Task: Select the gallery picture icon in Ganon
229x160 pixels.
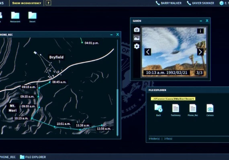Action: point(137,38)
